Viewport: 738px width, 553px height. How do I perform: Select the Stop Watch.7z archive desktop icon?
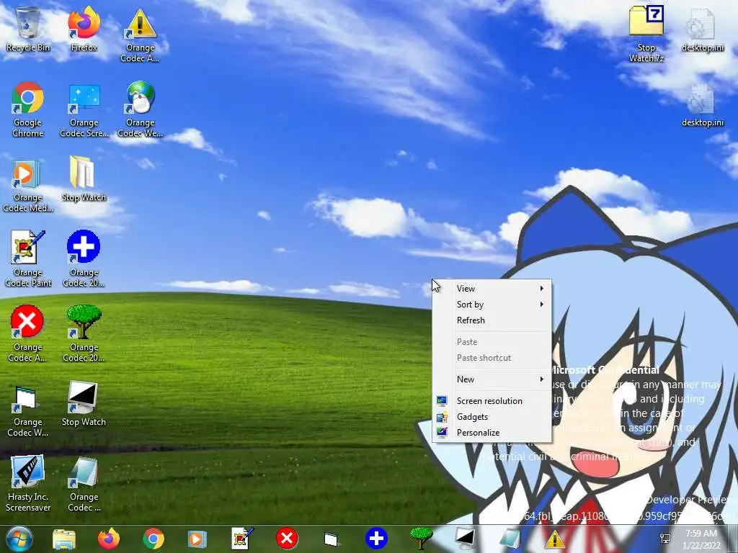tap(646, 35)
